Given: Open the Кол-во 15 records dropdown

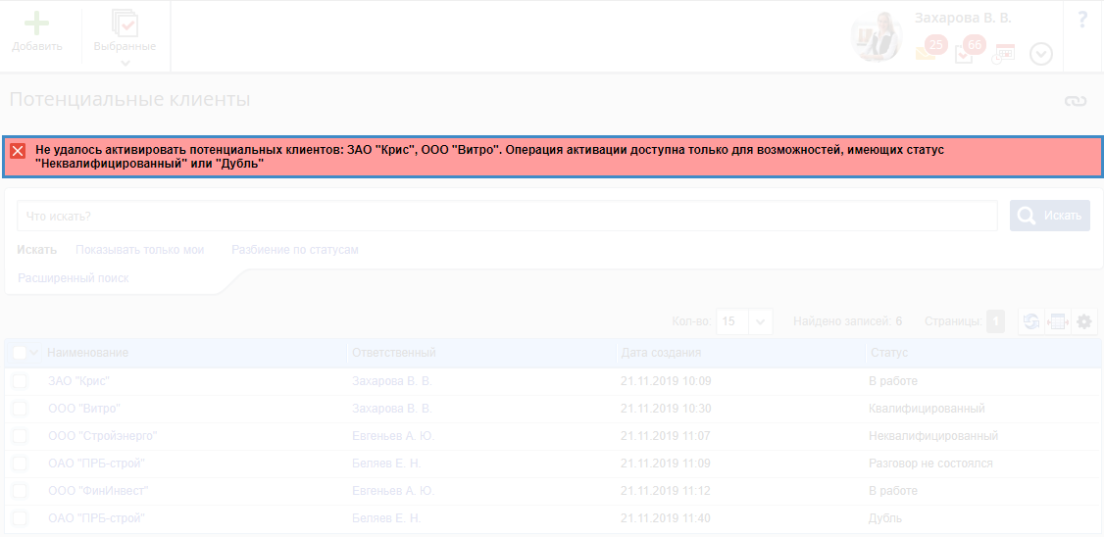Looking at the screenshot, I should [x=744, y=321].
